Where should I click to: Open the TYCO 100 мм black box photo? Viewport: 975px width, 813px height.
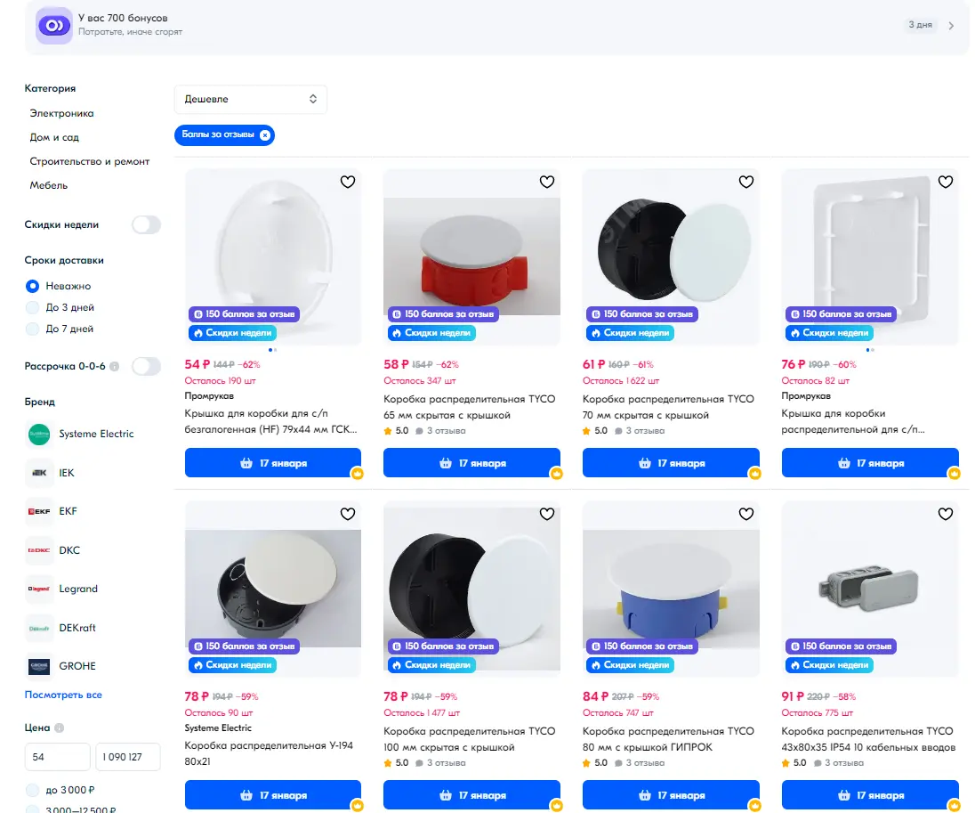[472, 589]
